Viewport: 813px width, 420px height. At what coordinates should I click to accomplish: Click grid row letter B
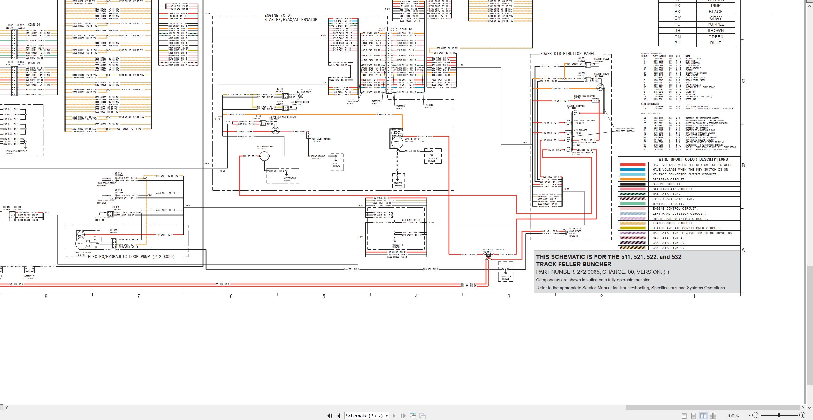pos(743,165)
